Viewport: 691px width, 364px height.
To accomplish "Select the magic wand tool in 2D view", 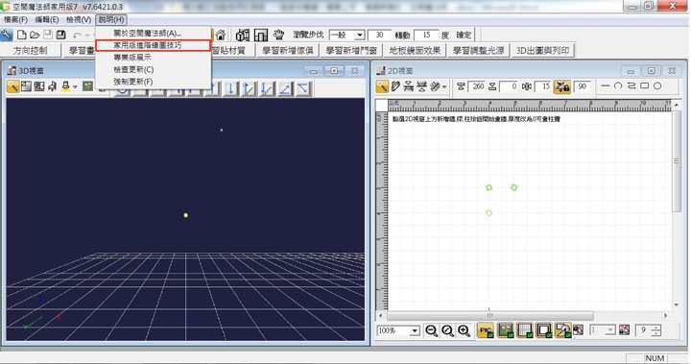I will (382, 86).
